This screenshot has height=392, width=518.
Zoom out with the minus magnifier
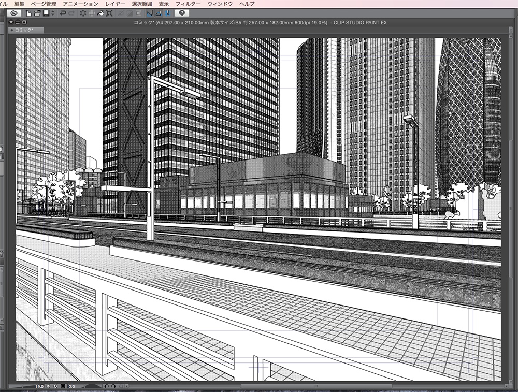pyautogui.click(x=48, y=386)
